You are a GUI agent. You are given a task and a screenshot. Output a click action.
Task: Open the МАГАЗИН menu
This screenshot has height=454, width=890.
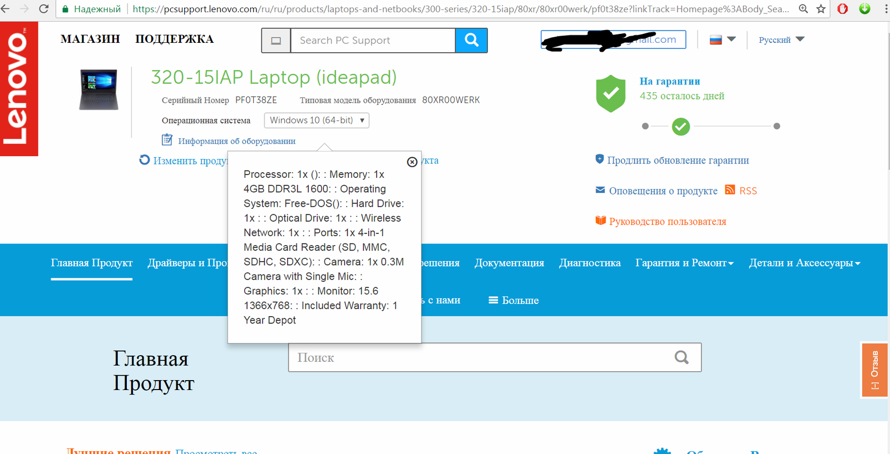pyautogui.click(x=90, y=39)
